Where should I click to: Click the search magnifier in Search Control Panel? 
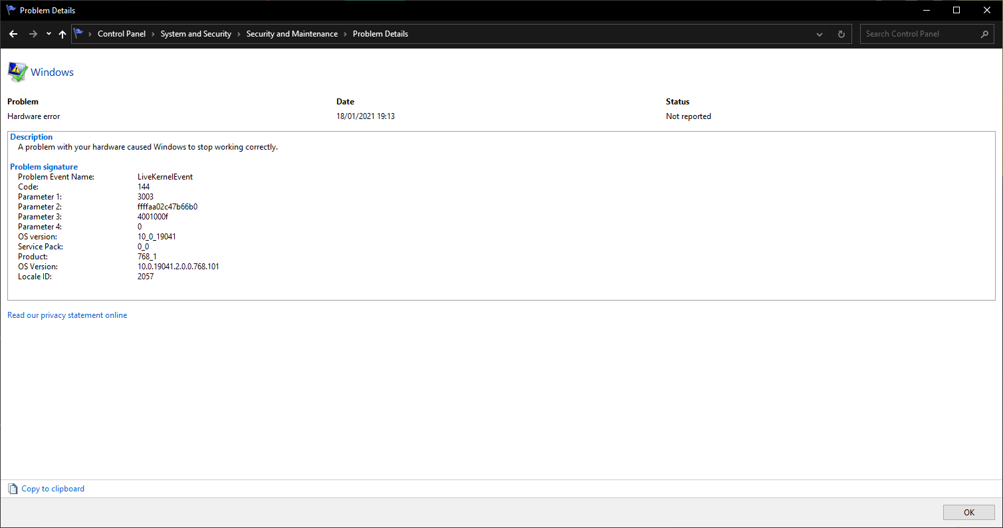point(985,34)
